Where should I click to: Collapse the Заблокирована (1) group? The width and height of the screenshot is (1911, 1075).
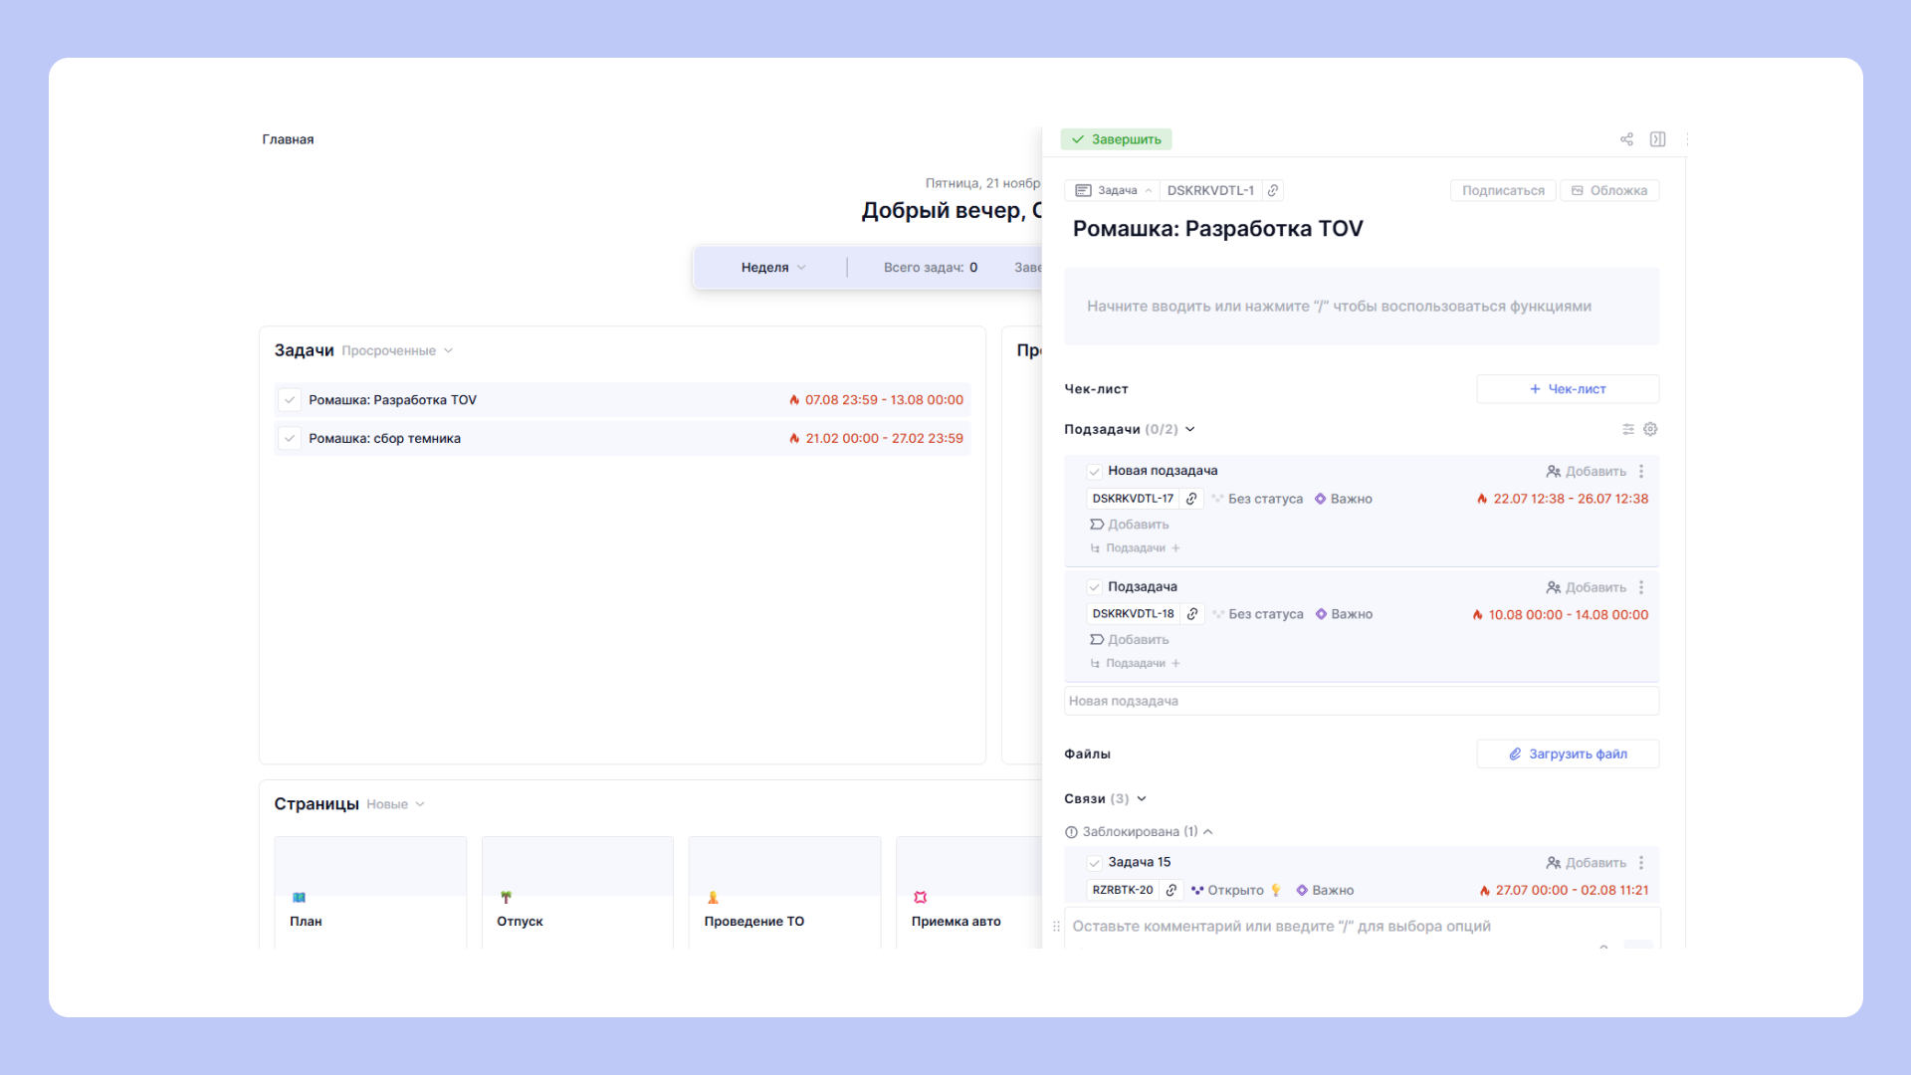click(1207, 831)
